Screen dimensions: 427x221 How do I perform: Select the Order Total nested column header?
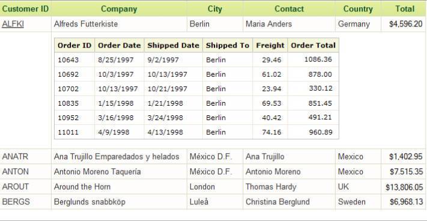coord(313,46)
